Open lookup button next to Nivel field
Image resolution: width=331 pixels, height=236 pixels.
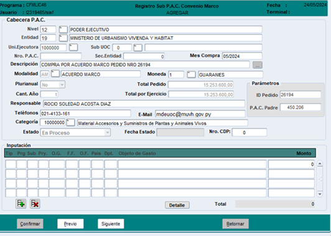tap(63, 30)
